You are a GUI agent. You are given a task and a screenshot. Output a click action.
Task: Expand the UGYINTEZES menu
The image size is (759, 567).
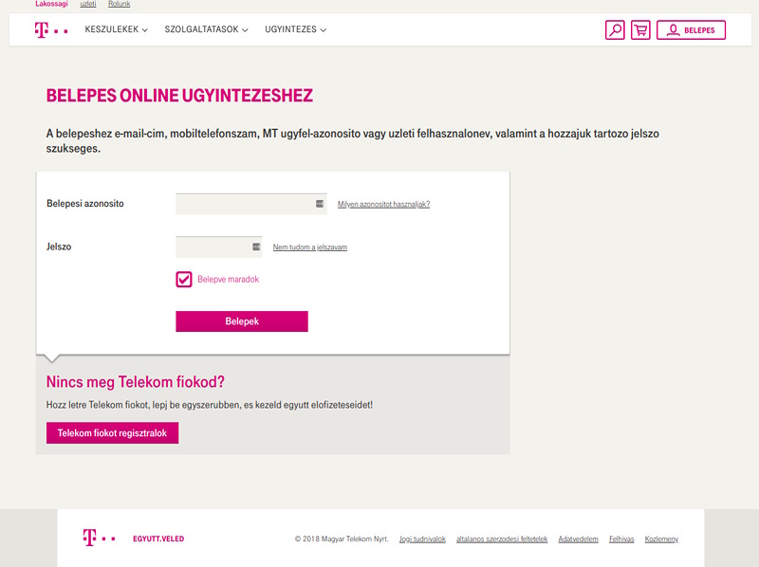point(295,29)
